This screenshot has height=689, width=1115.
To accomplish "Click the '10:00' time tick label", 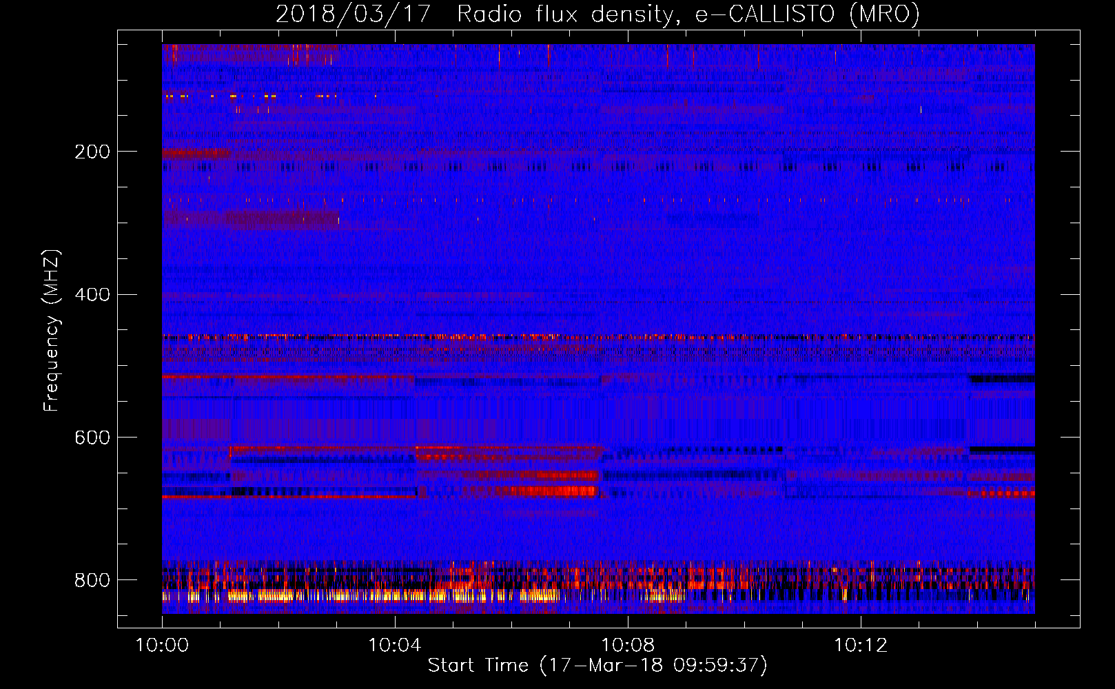I will [x=162, y=646].
